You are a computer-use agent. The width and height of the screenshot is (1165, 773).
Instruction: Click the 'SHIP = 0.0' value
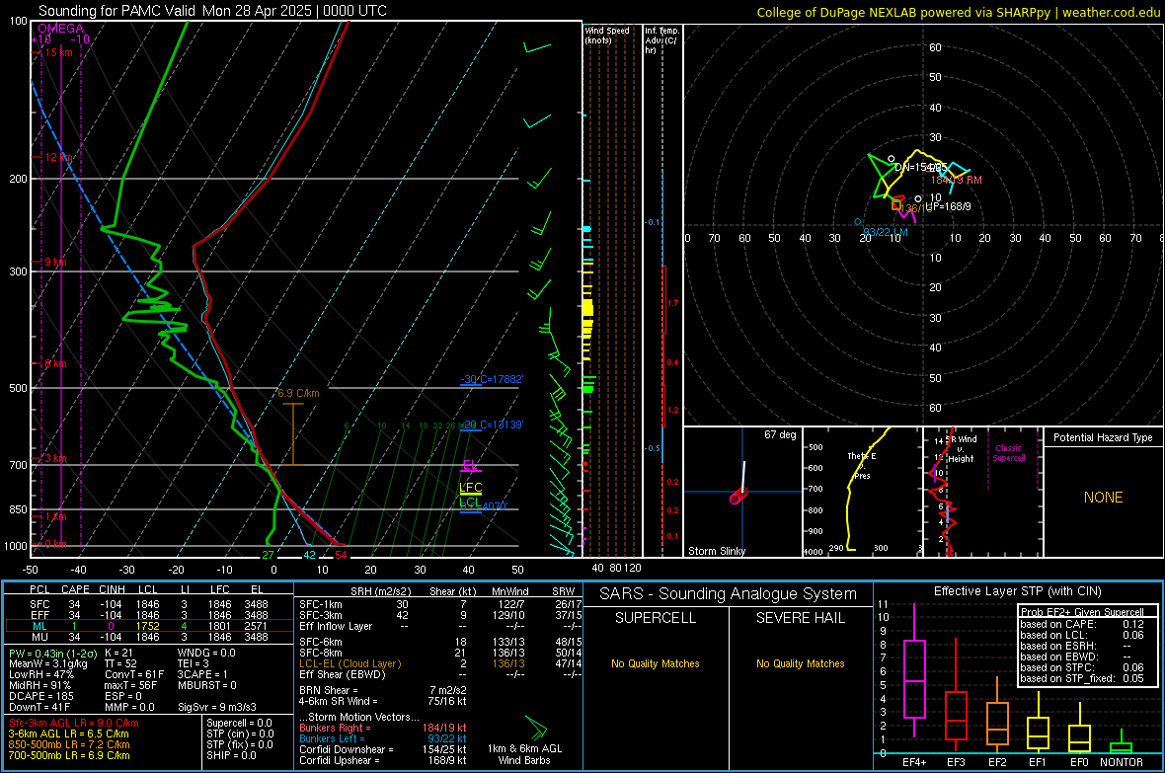point(231,755)
